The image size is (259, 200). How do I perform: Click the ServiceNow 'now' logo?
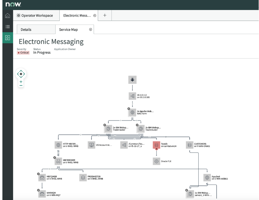coord(13,4)
